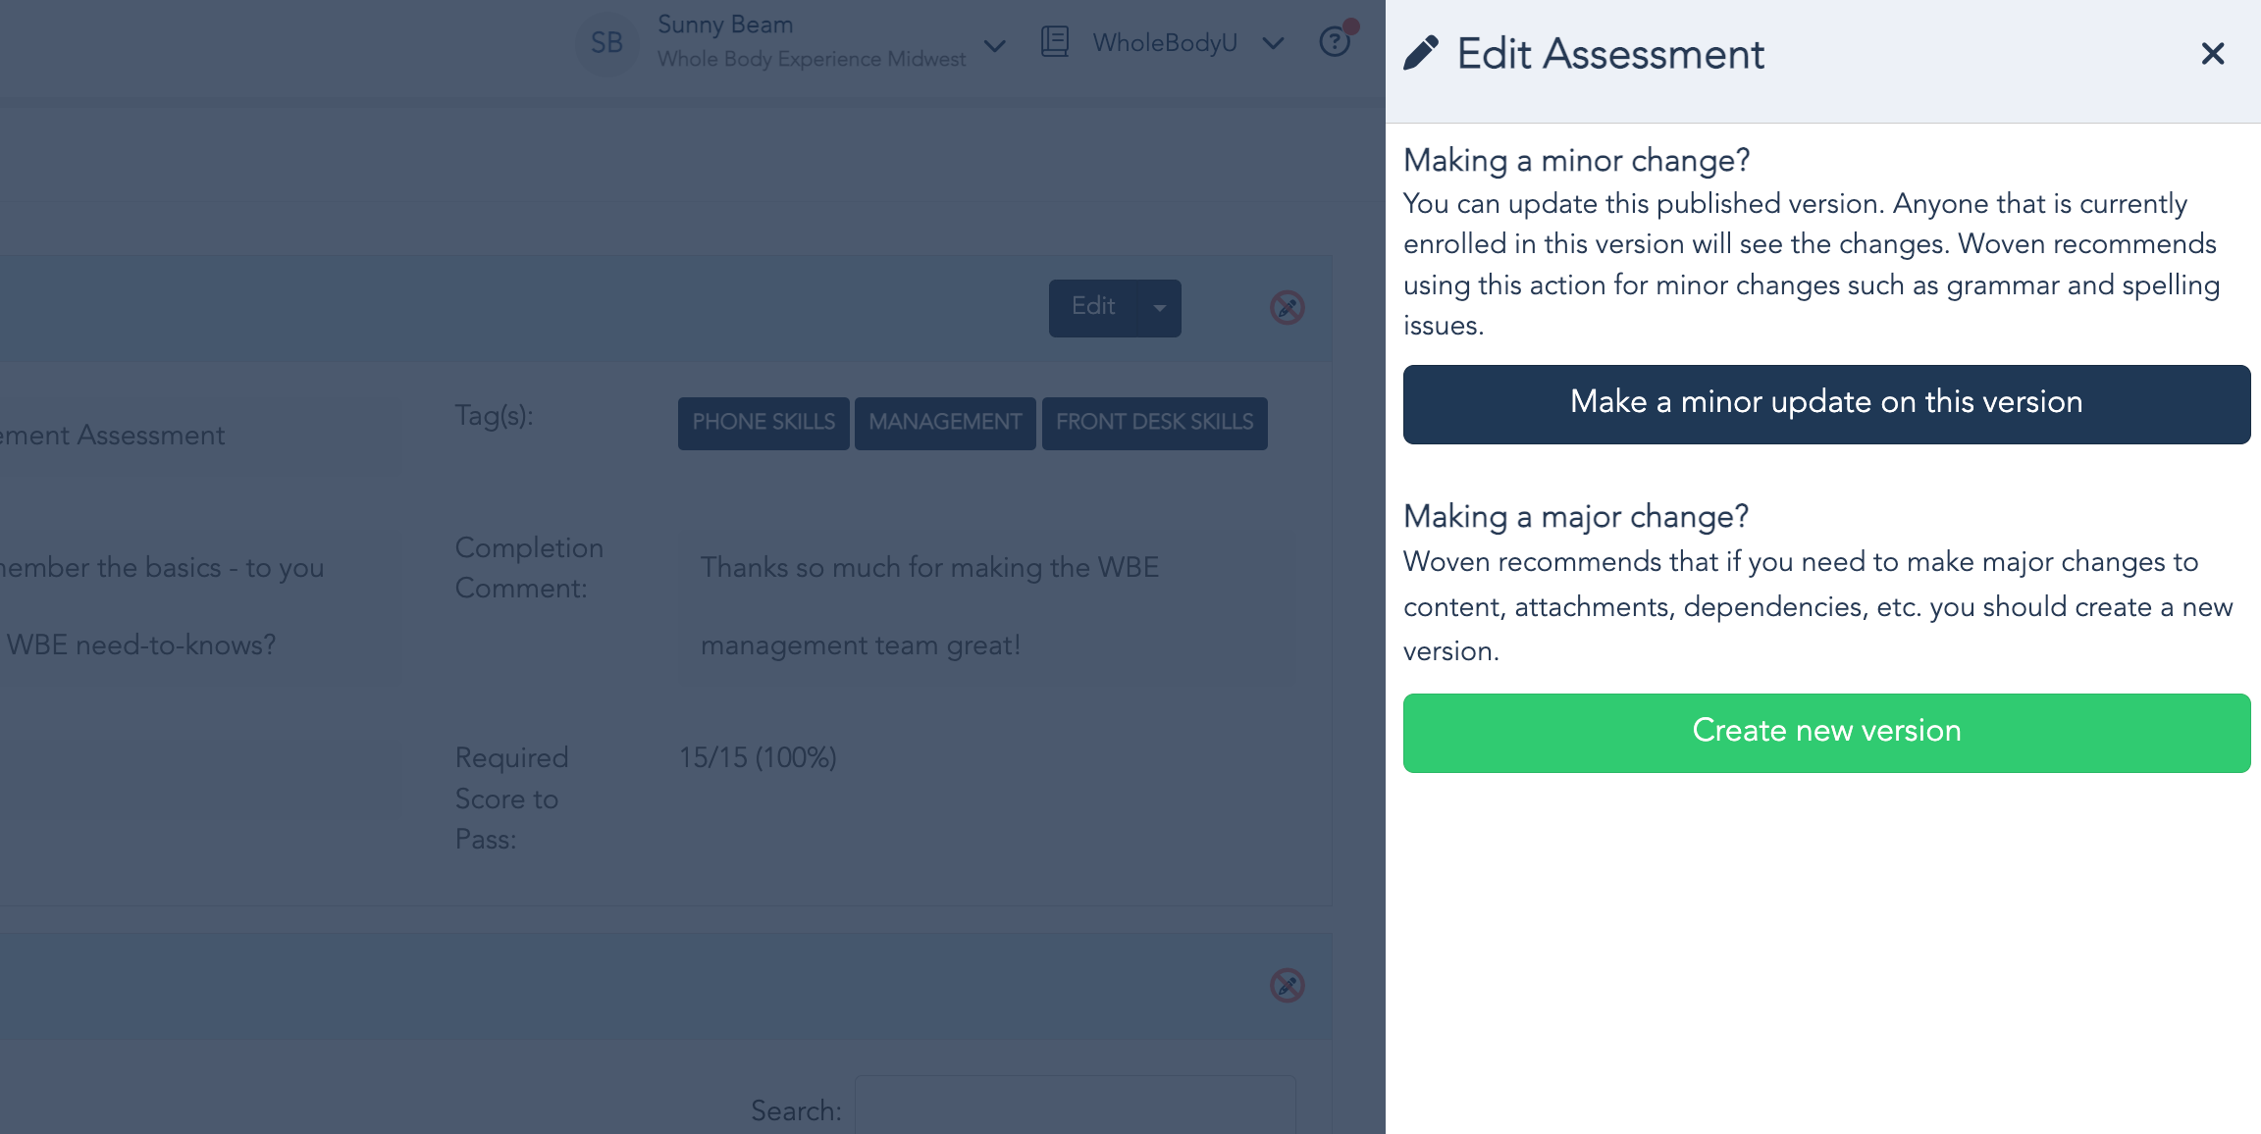Click the Edit button in background page
This screenshot has height=1134, width=2261.
[x=1093, y=308]
